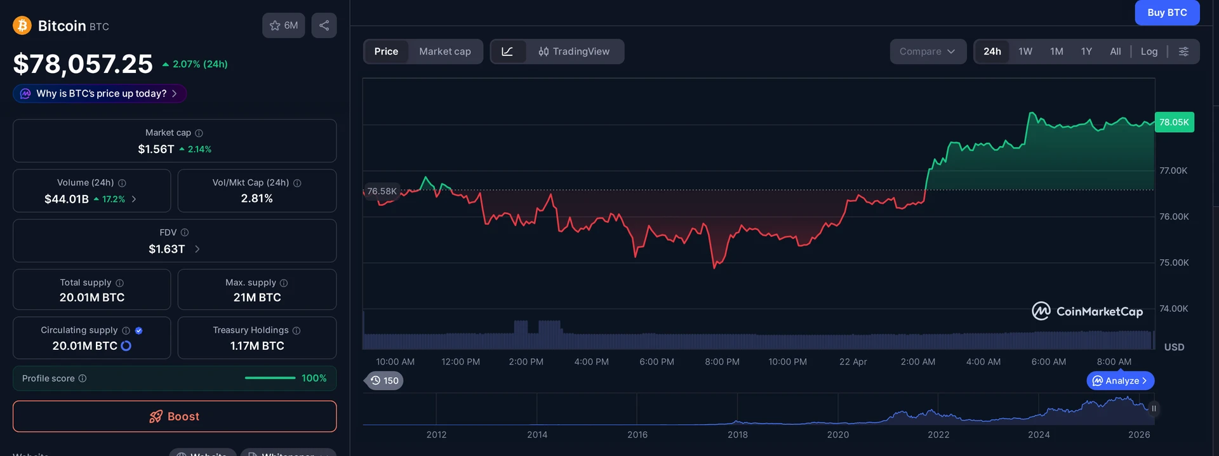Image resolution: width=1219 pixels, height=456 pixels.
Task: Click the timeline range pause handle
Action: coord(1154,408)
